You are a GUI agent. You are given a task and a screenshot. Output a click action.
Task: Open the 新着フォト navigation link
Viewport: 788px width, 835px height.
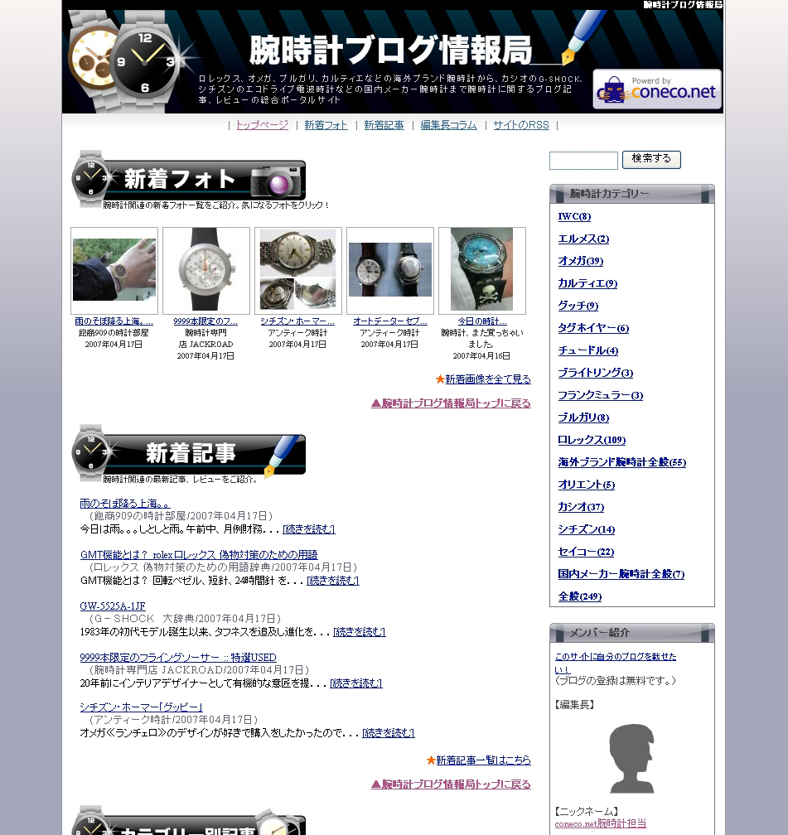(326, 125)
